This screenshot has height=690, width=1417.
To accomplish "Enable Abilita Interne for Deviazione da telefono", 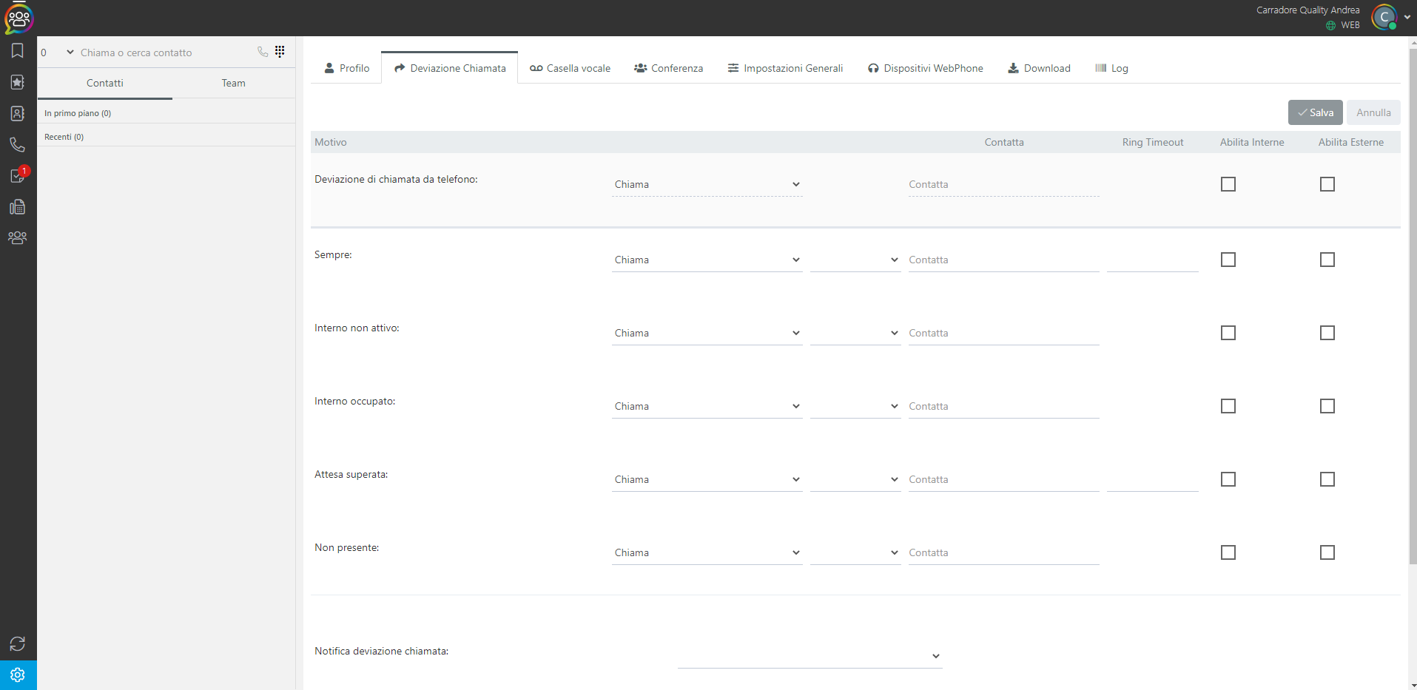I will pyautogui.click(x=1228, y=184).
